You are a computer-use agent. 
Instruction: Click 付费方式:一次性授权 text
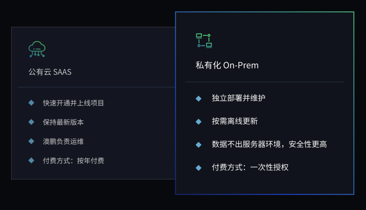pyautogui.click(x=250, y=167)
